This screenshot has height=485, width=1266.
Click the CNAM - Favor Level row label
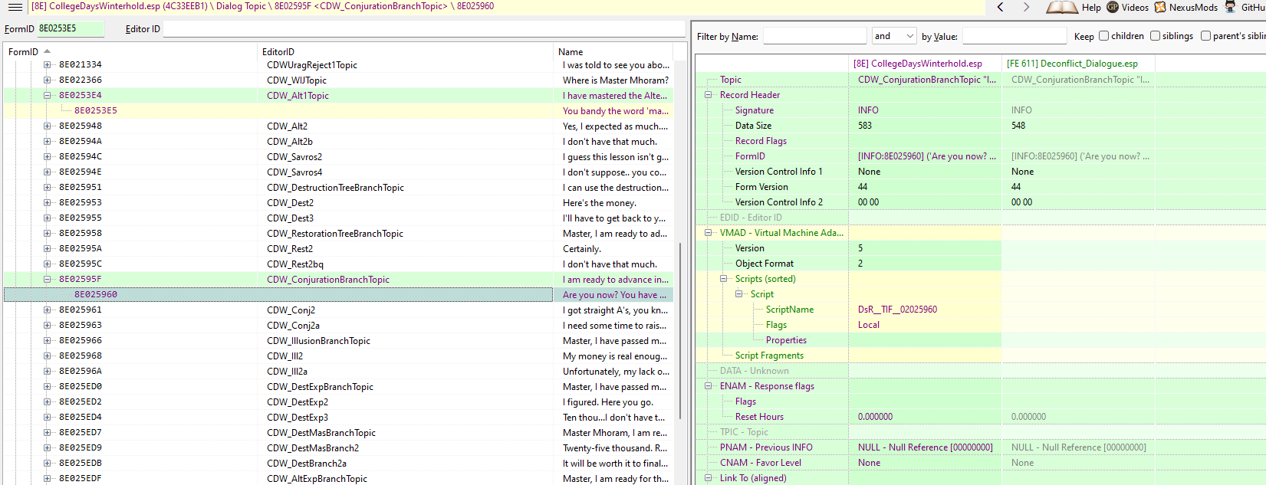point(760,463)
